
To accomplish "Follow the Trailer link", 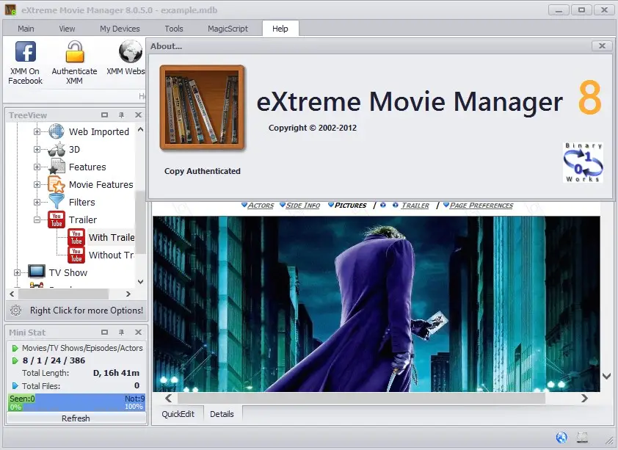I will pyautogui.click(x=415, y=206).
